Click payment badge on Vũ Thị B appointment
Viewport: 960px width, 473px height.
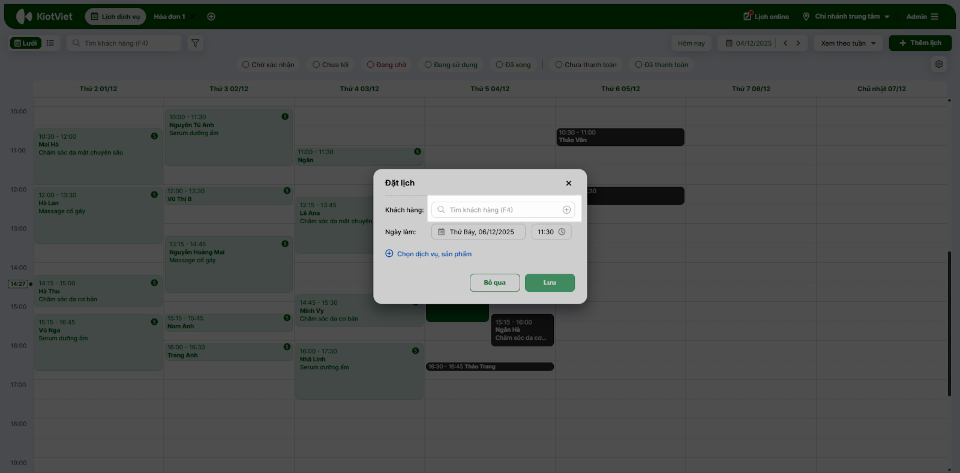[287, 191]
